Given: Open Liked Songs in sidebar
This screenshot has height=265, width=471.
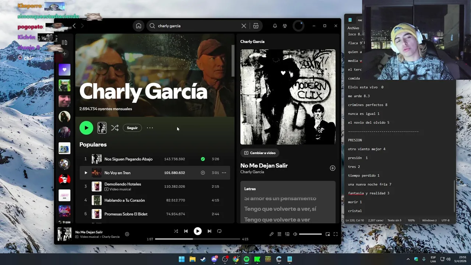Looking at the screenshot, I should 64,70.
